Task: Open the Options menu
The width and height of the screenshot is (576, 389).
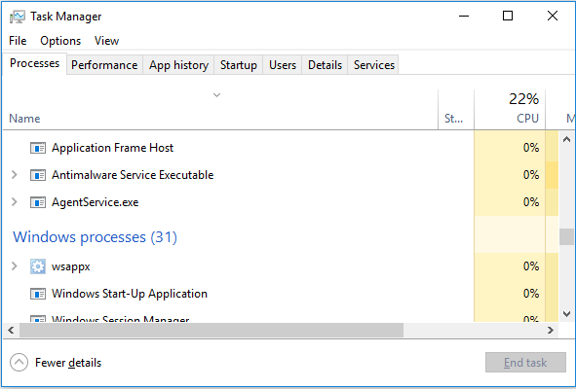Action: (60, 41)
